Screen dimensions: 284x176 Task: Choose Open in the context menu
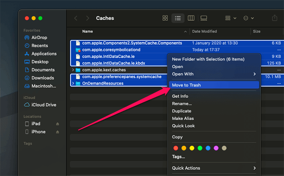[x=177, y=66]
